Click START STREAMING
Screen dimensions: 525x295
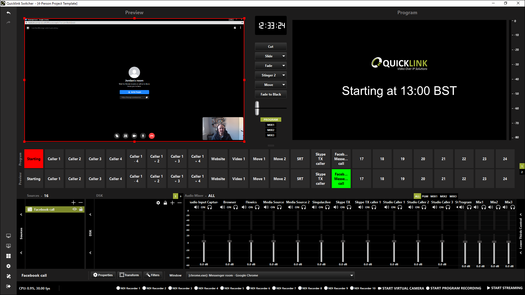click(505, 288)
